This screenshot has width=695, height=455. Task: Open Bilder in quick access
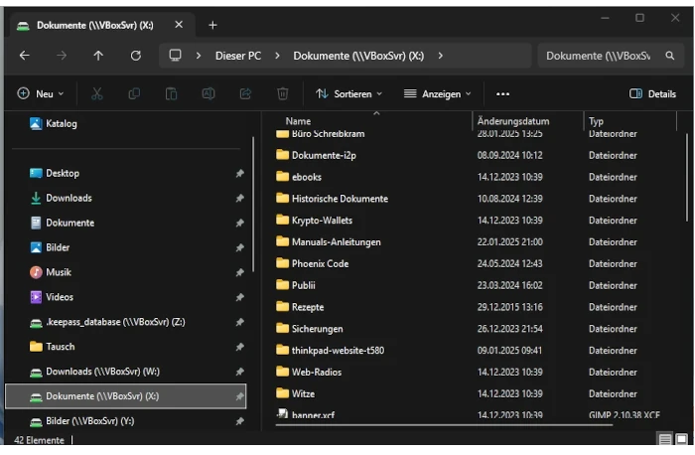click(50, 247)
